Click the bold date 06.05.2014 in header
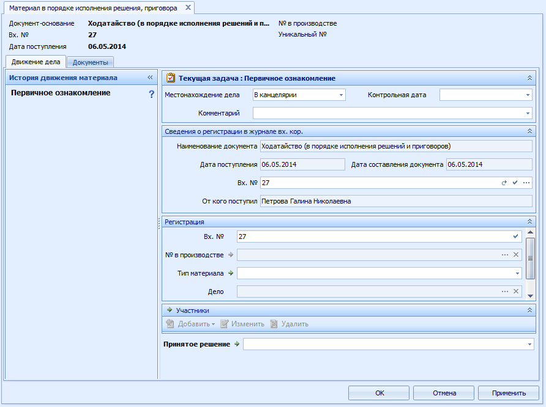This screenshot has height=407, width=546. [107, 46]
